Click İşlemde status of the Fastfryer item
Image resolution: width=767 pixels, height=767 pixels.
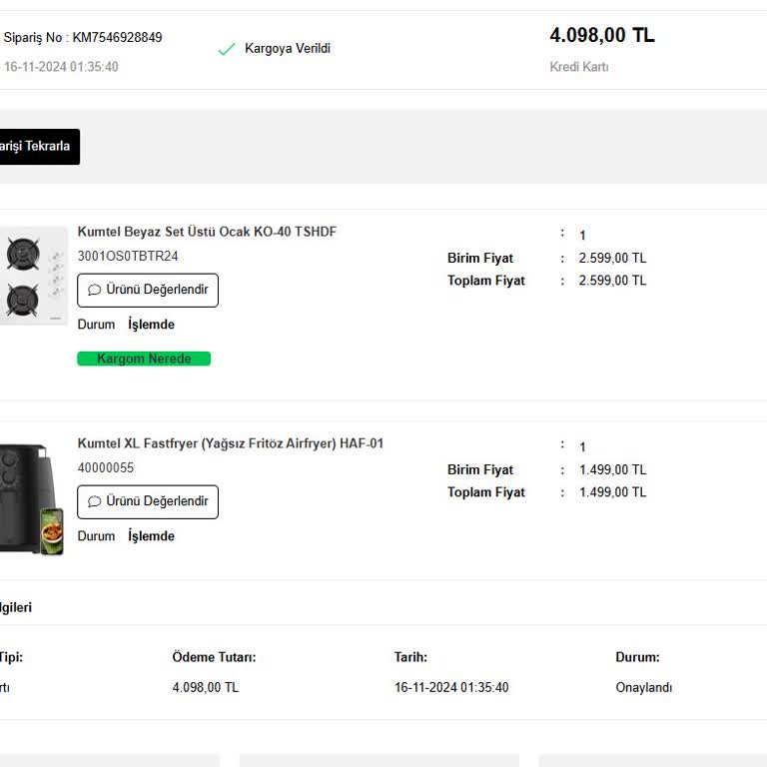pos(151,536)
